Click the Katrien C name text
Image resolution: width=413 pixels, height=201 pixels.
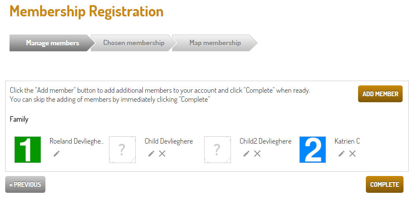[x=347, y=141]
